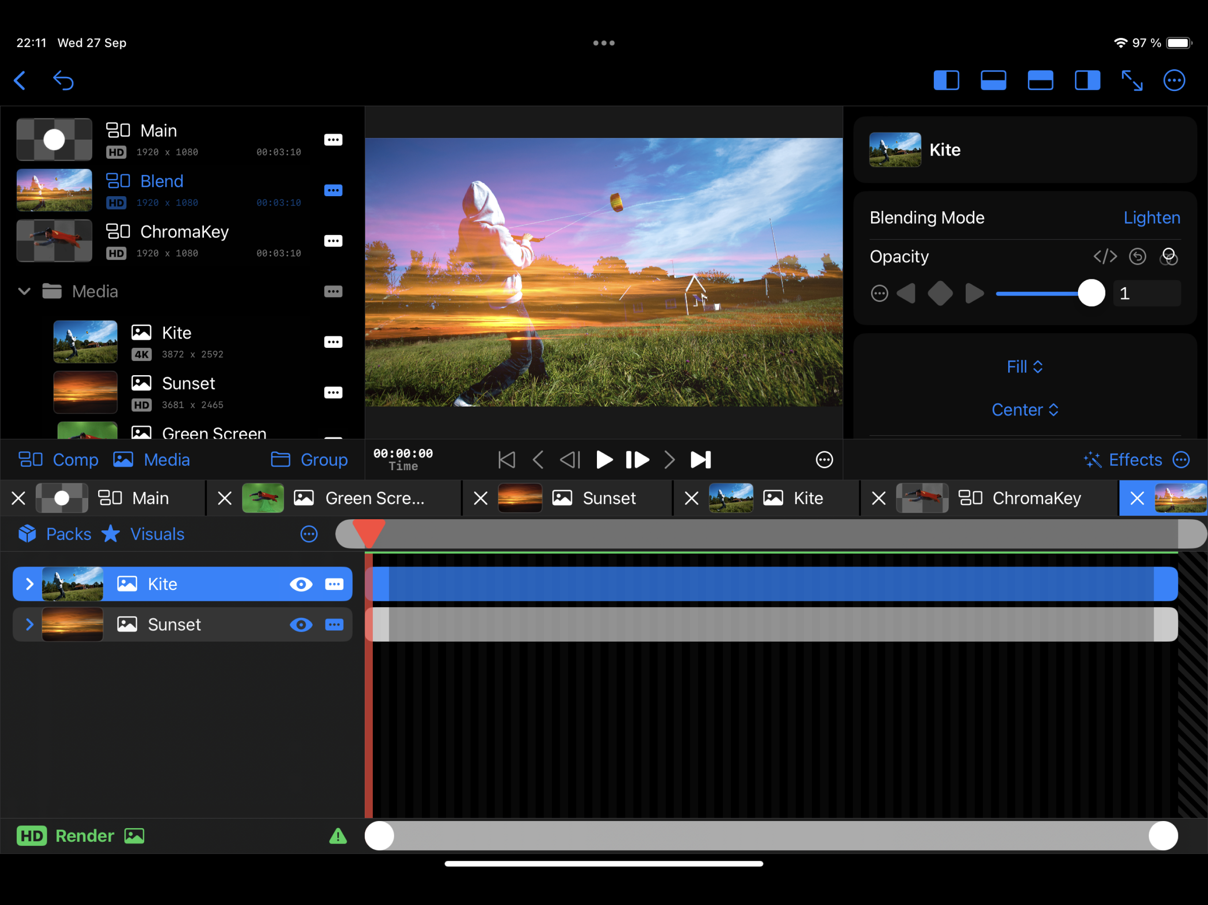The image size is (1208, 905).
Task: Toggle the left sidebar panel layout icon
Action: tap(946, 81)
